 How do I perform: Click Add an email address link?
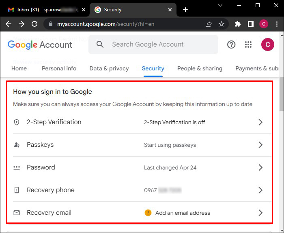tap(183, 213)
